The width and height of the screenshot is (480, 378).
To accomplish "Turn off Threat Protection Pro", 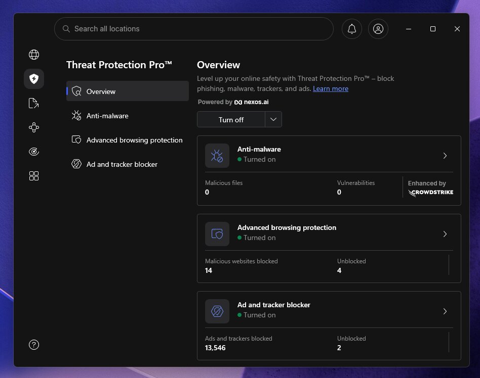I will point(231,119).
